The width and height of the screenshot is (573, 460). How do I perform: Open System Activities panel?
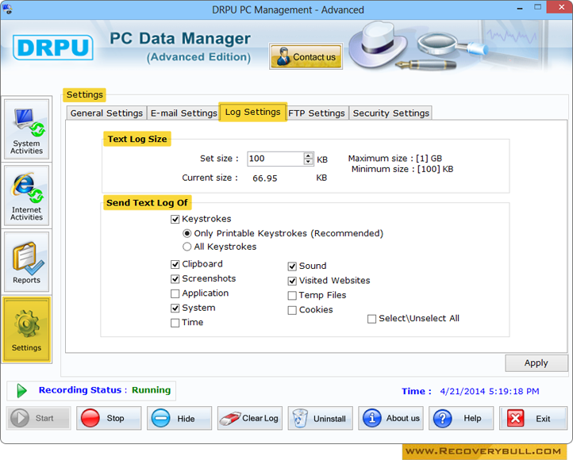pos(26,129)
